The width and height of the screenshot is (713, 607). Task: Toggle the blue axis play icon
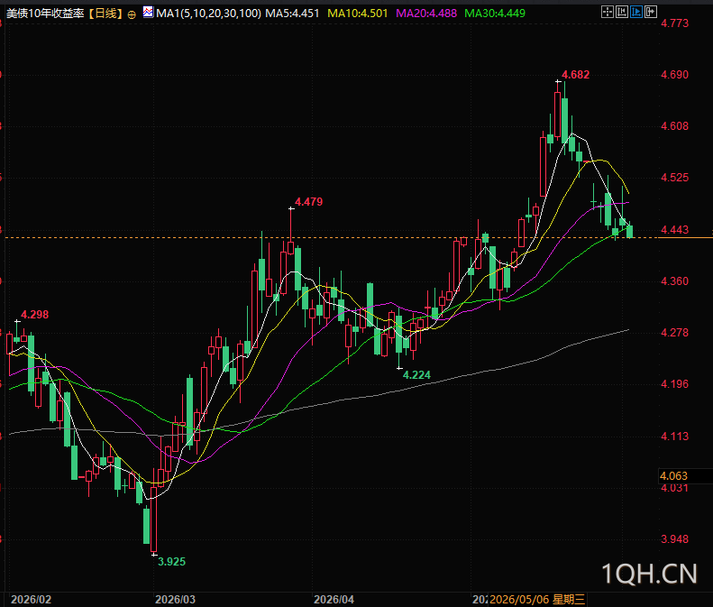tap(636, 12)
